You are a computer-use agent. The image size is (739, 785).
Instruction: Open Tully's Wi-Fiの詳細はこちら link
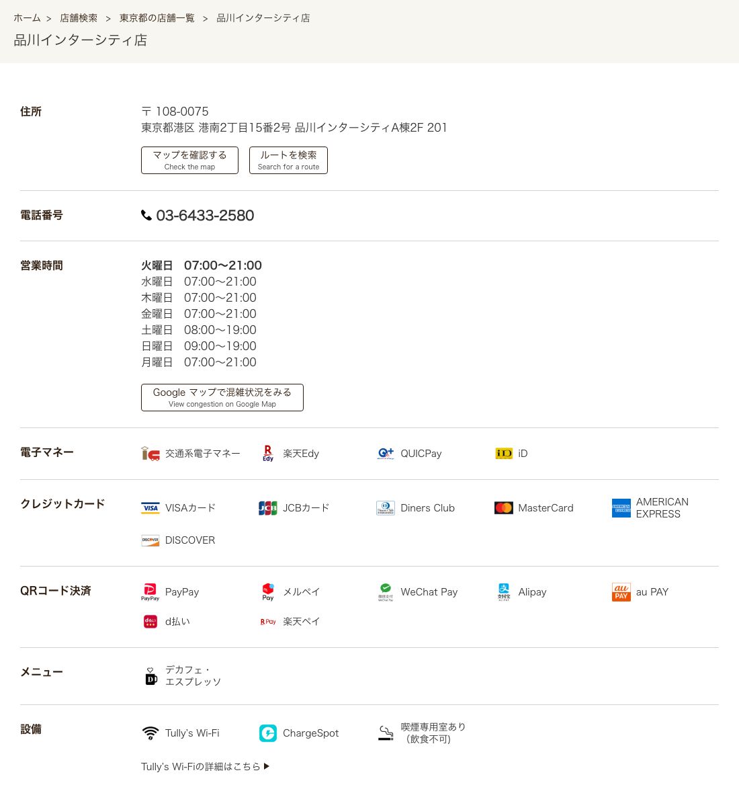pos(205,766)
